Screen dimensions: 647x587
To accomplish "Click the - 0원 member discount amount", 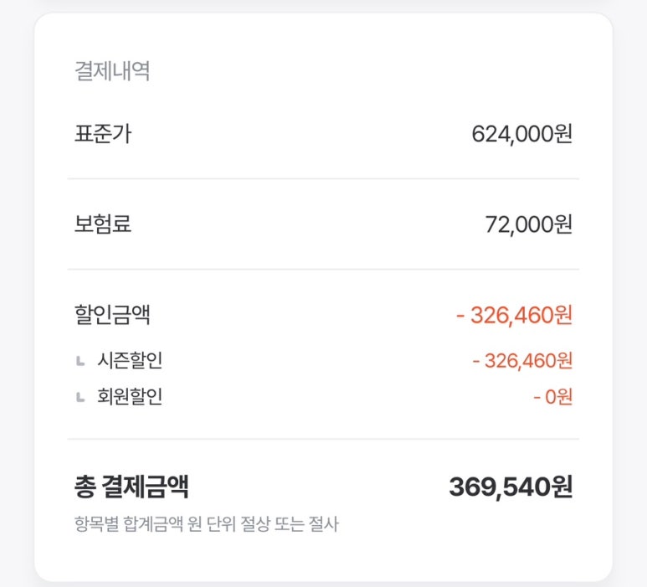I will [x=552, y=397].
